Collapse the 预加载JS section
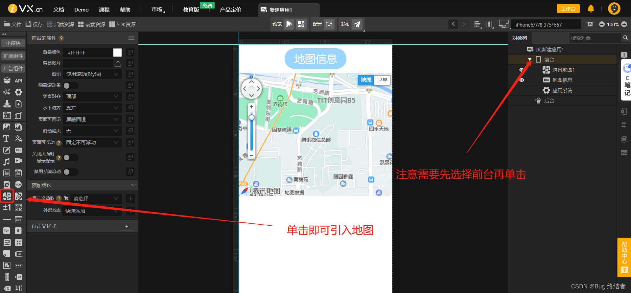 (133, 186)
